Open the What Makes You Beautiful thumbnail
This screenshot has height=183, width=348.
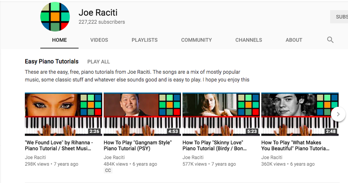tap(299, 114)
